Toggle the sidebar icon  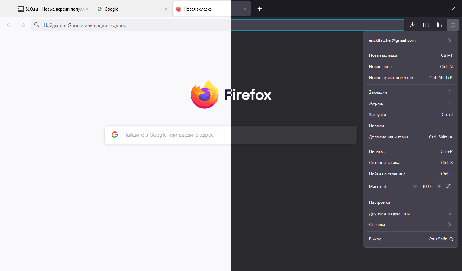[x=426, y=25]
